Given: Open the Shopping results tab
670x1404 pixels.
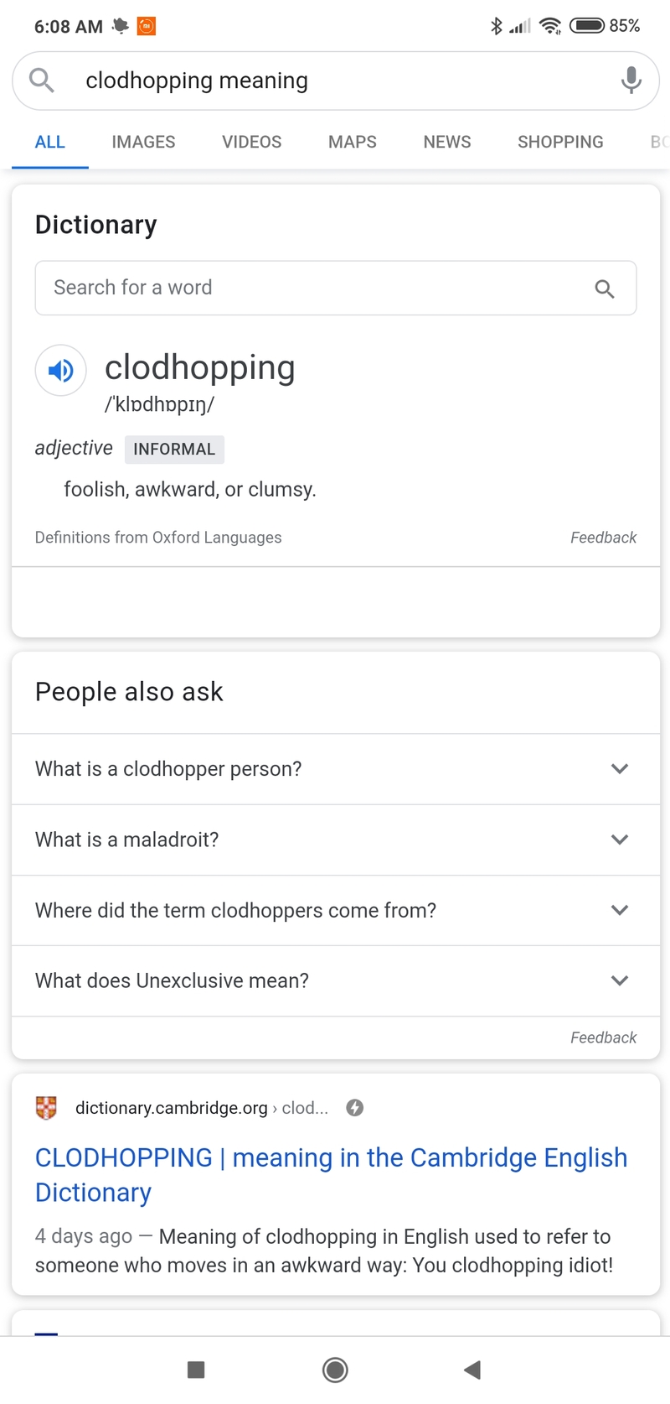Looking at the screenshot, I should click(x=560, y=142).
